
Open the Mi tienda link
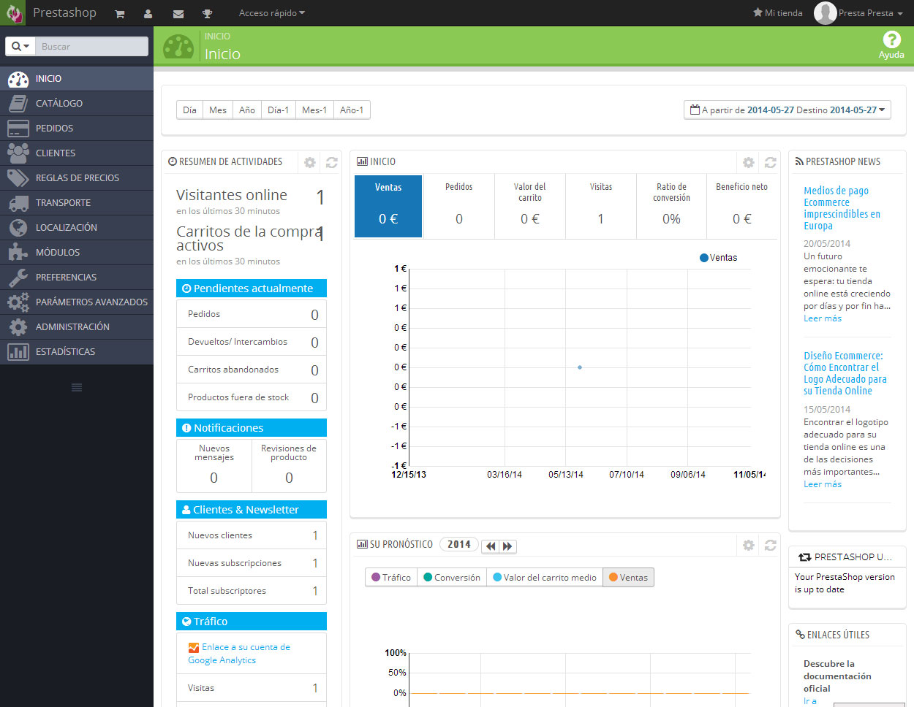[778, 13]
